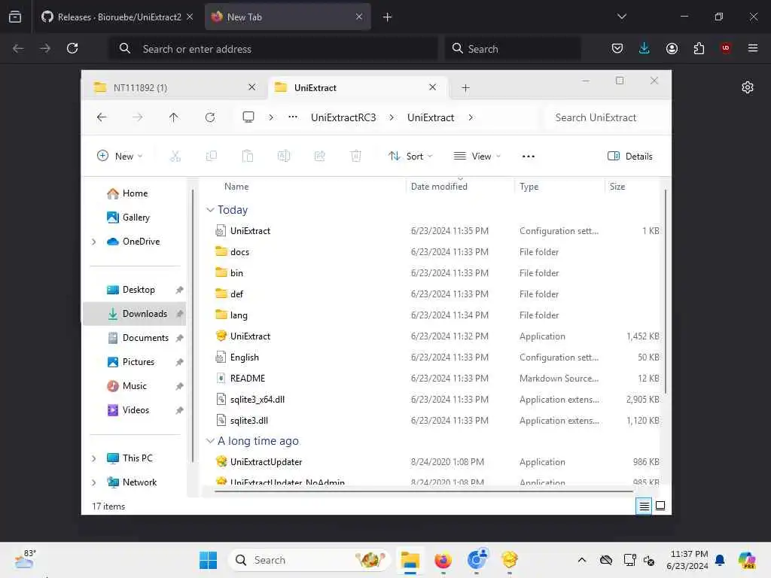Screen dimensions: 771x578
Task: Switch to large thumbnails view layout
Action: click(x=660, y=506)
